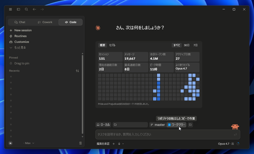Click the セッション 151 stat card

(110, 57)
